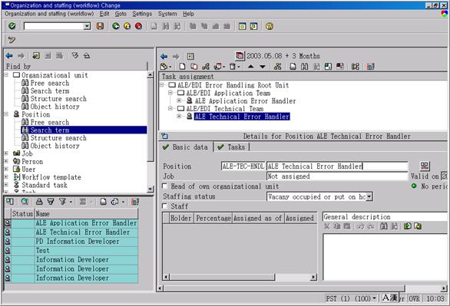Move item down with black down arrow
This screenshot has height=306, width=450.
pos(263,67)
